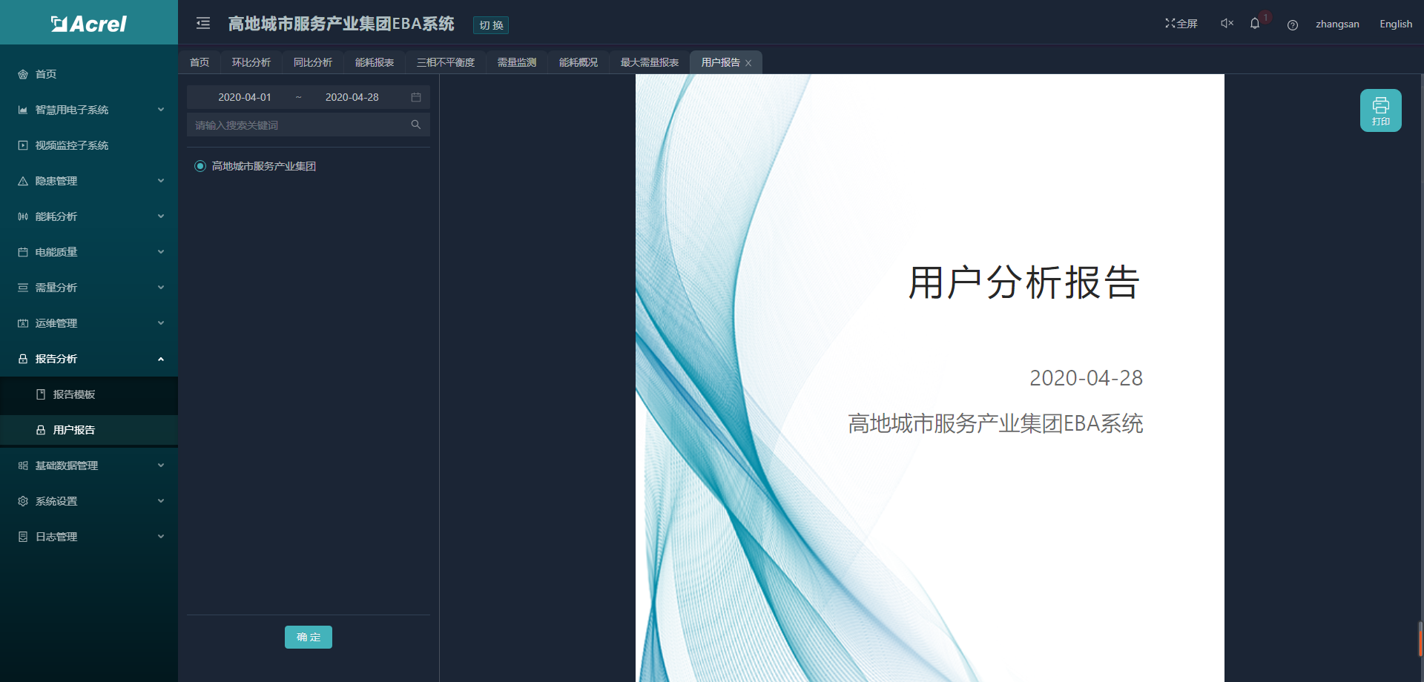The image size is (1424, 682).
Task: Click the 确定 confirm button
Action: pyautogui.click(x=308, y=637)
